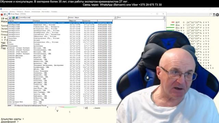Click the round dark icon at top right
This screenshot has width=219, height=123.
tap(217, 14)
